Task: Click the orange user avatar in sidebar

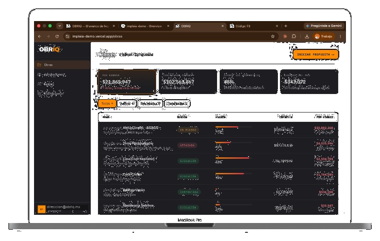Action: click(41, 209)
